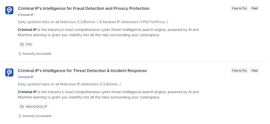The height and width of the screenshot is (124, 270).
Task: Click the Criminal IP logo on the Fraud Detection listing
Action: click(9, 10)
